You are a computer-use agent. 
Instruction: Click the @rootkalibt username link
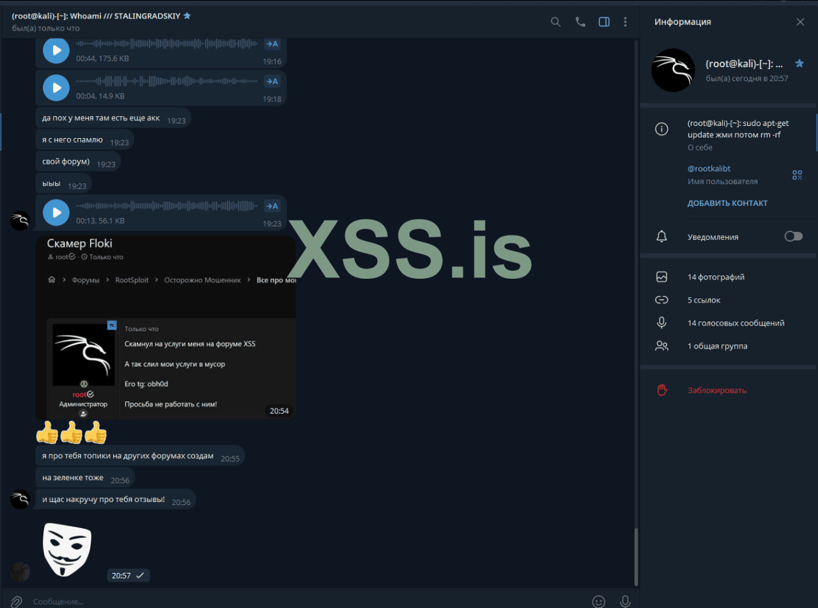[x=709, y=169]
